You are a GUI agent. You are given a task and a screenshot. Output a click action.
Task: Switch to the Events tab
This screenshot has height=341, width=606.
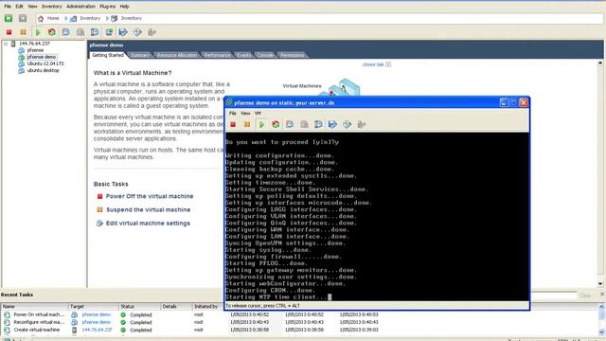click(x=243, y=55)
